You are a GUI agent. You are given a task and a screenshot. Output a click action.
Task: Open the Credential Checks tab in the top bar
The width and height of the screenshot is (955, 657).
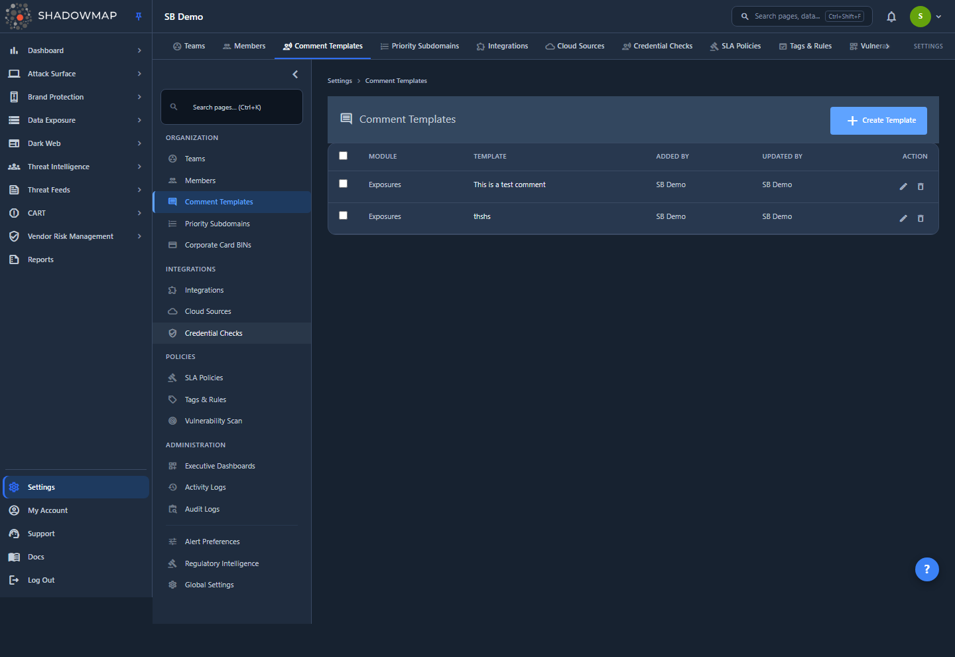[657, 46]
